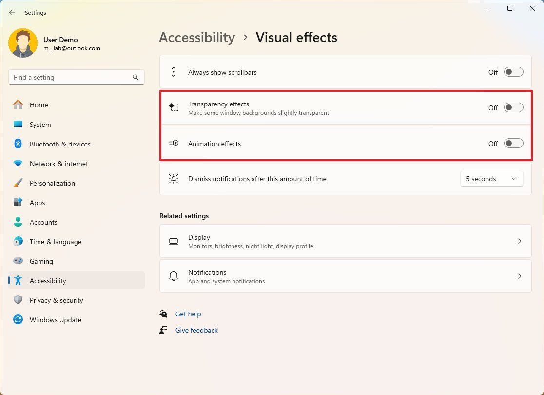This screenshot has height=395, width=544.
Task: Click the user avatar picture
Action: [23, 43]
